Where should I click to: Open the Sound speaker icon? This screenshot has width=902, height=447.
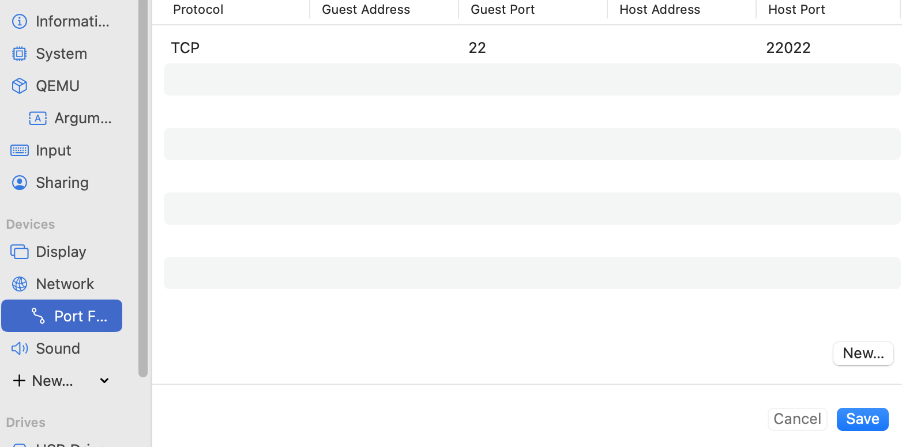20,348
